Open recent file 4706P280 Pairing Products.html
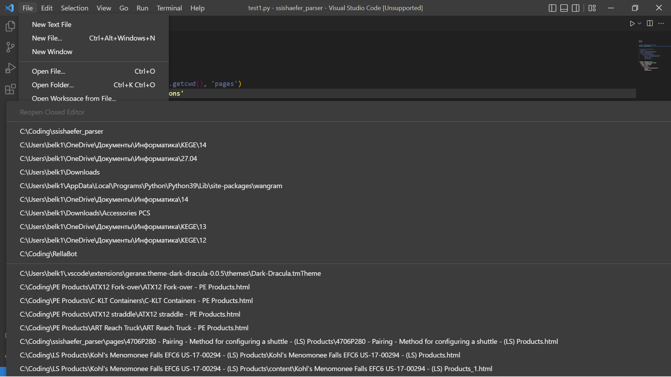The width and height of the screenshot is (671, 377). coord(338,341)
